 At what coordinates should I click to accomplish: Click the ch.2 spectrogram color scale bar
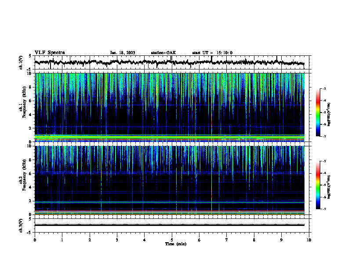318,185
